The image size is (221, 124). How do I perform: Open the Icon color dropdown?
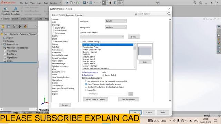(x=116, y=21)
